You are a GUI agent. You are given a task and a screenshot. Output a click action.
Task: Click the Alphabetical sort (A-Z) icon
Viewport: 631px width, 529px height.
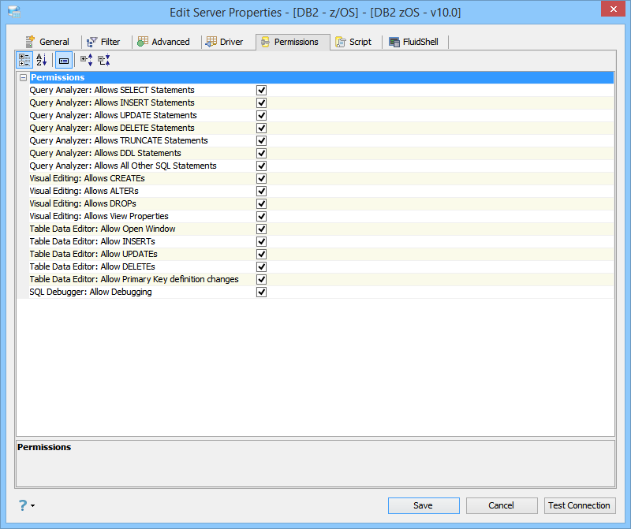[42, 61]
